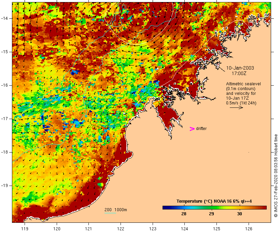280x232 pixels.
Task: Click the '125' longitude axis label
Action: tap(216, 229)
